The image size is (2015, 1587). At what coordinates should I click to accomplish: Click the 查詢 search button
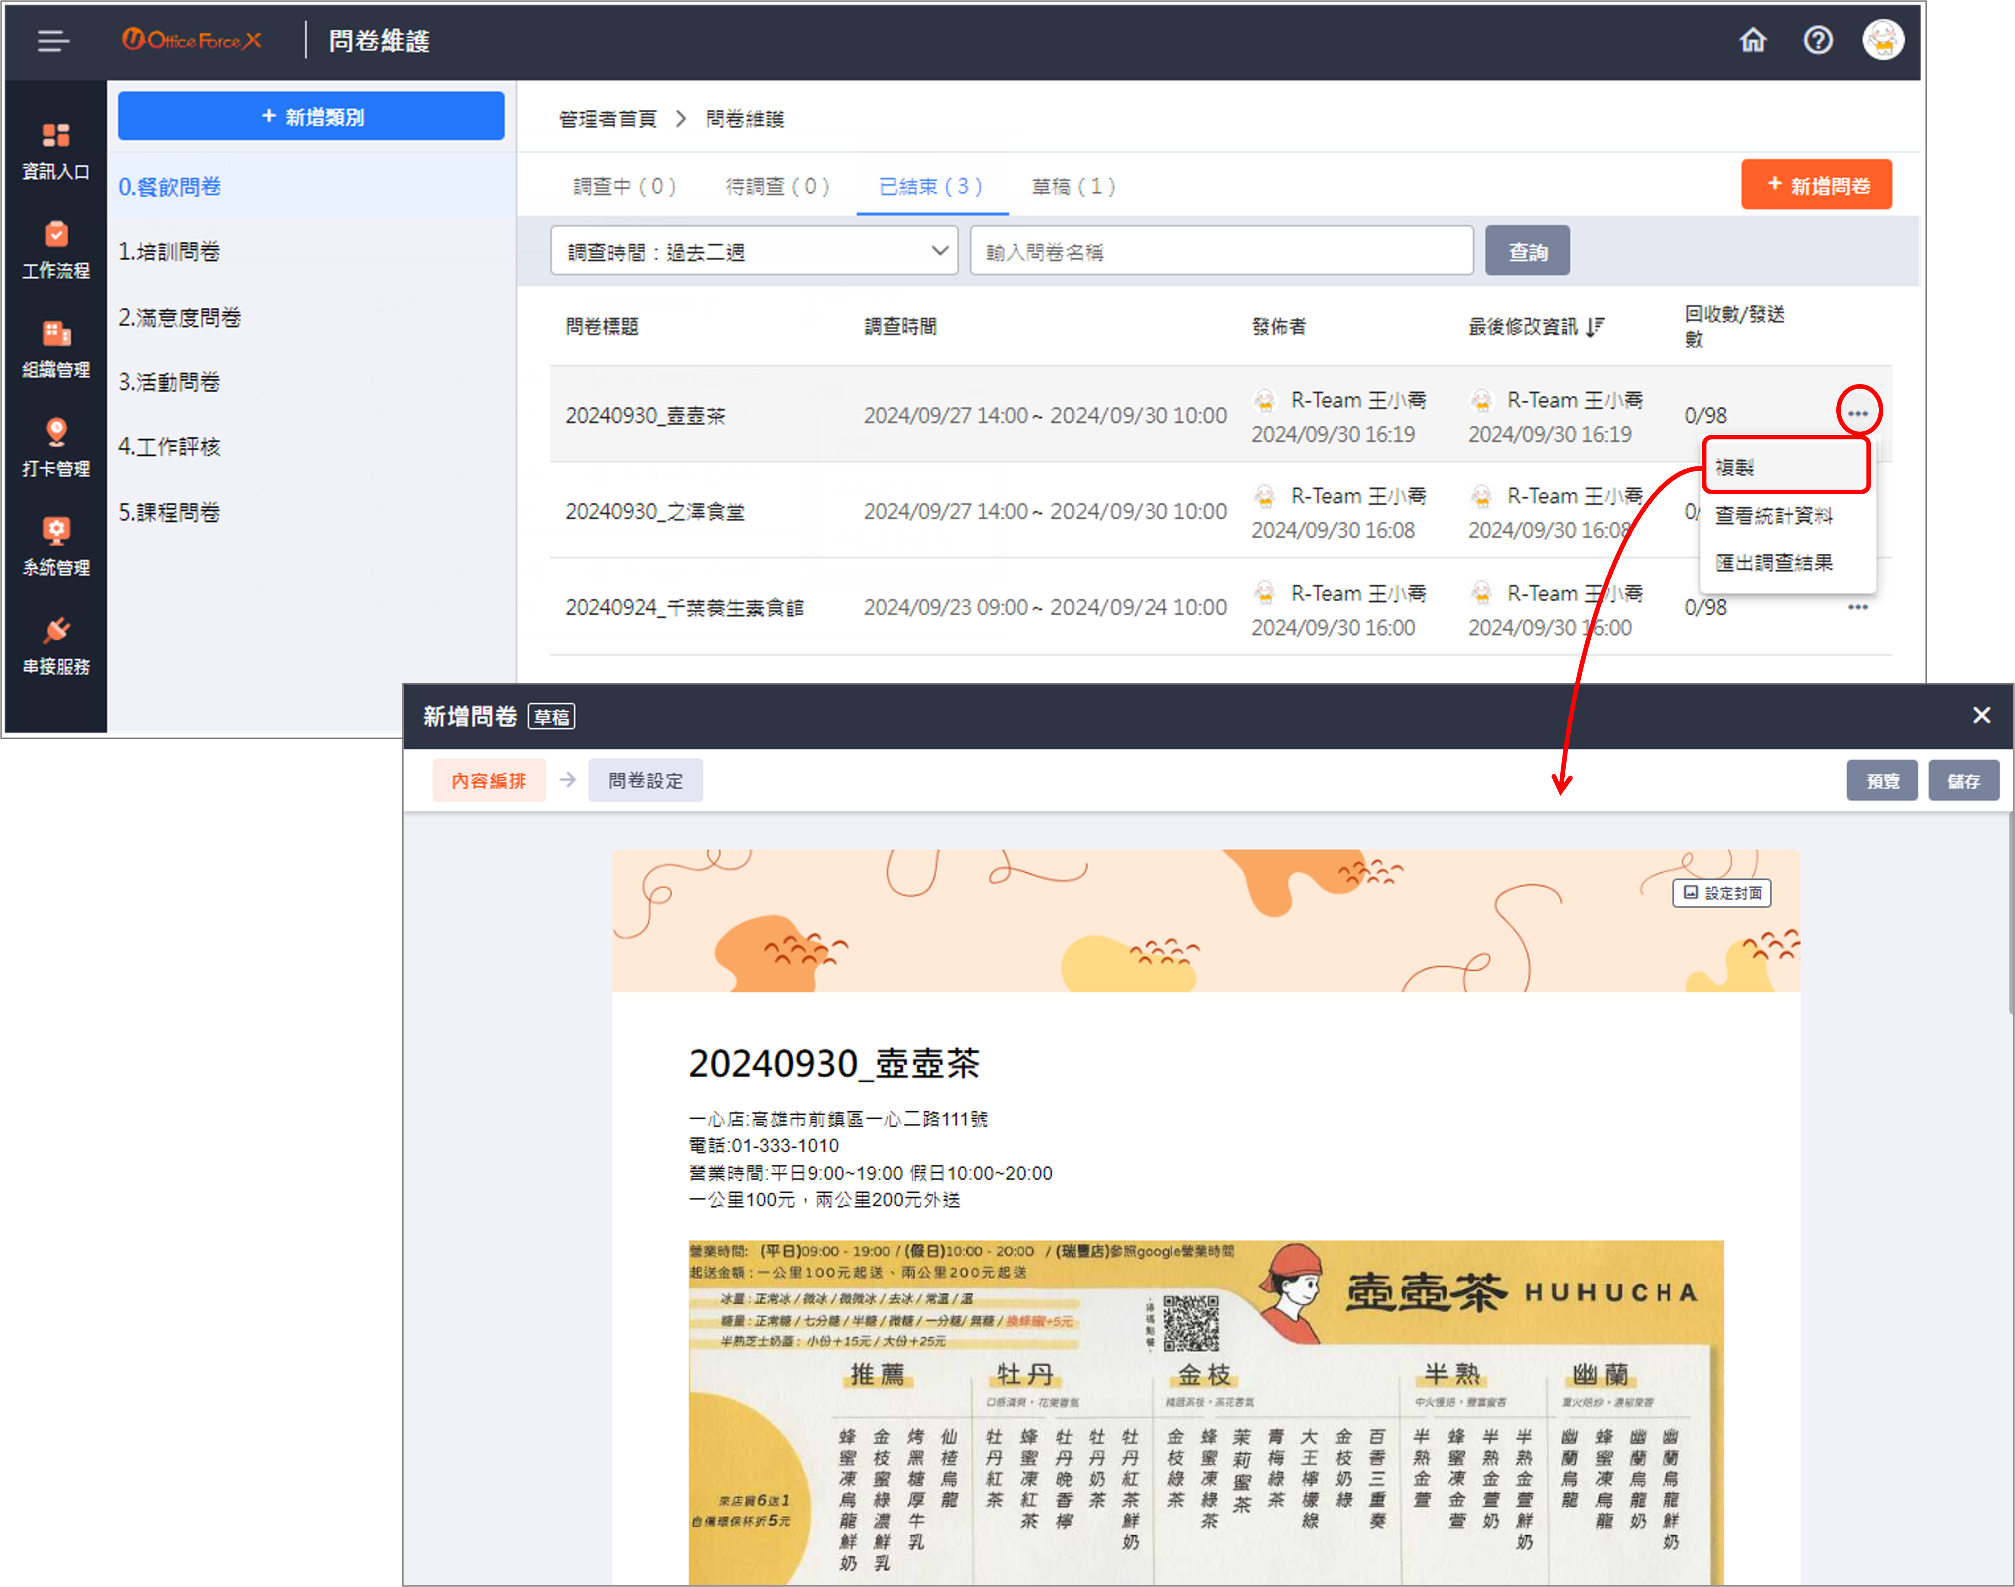pyautogui.click(x=1527, y=251)
